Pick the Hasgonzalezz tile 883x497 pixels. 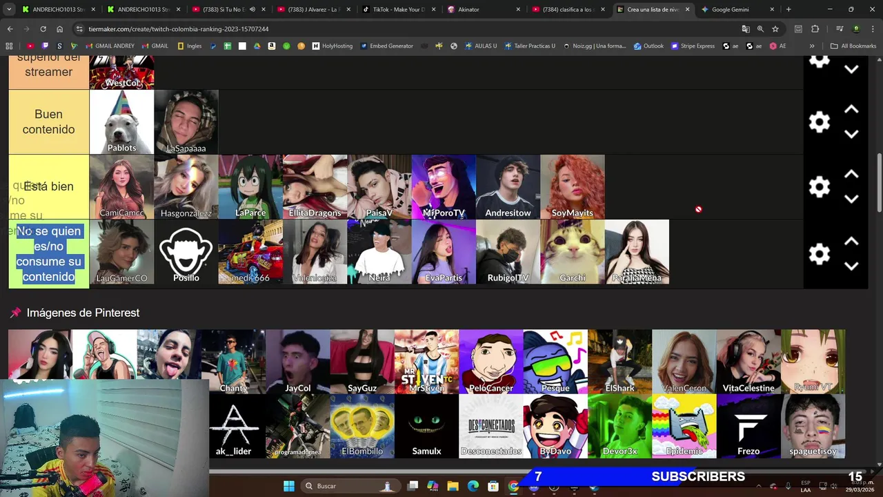186,187
